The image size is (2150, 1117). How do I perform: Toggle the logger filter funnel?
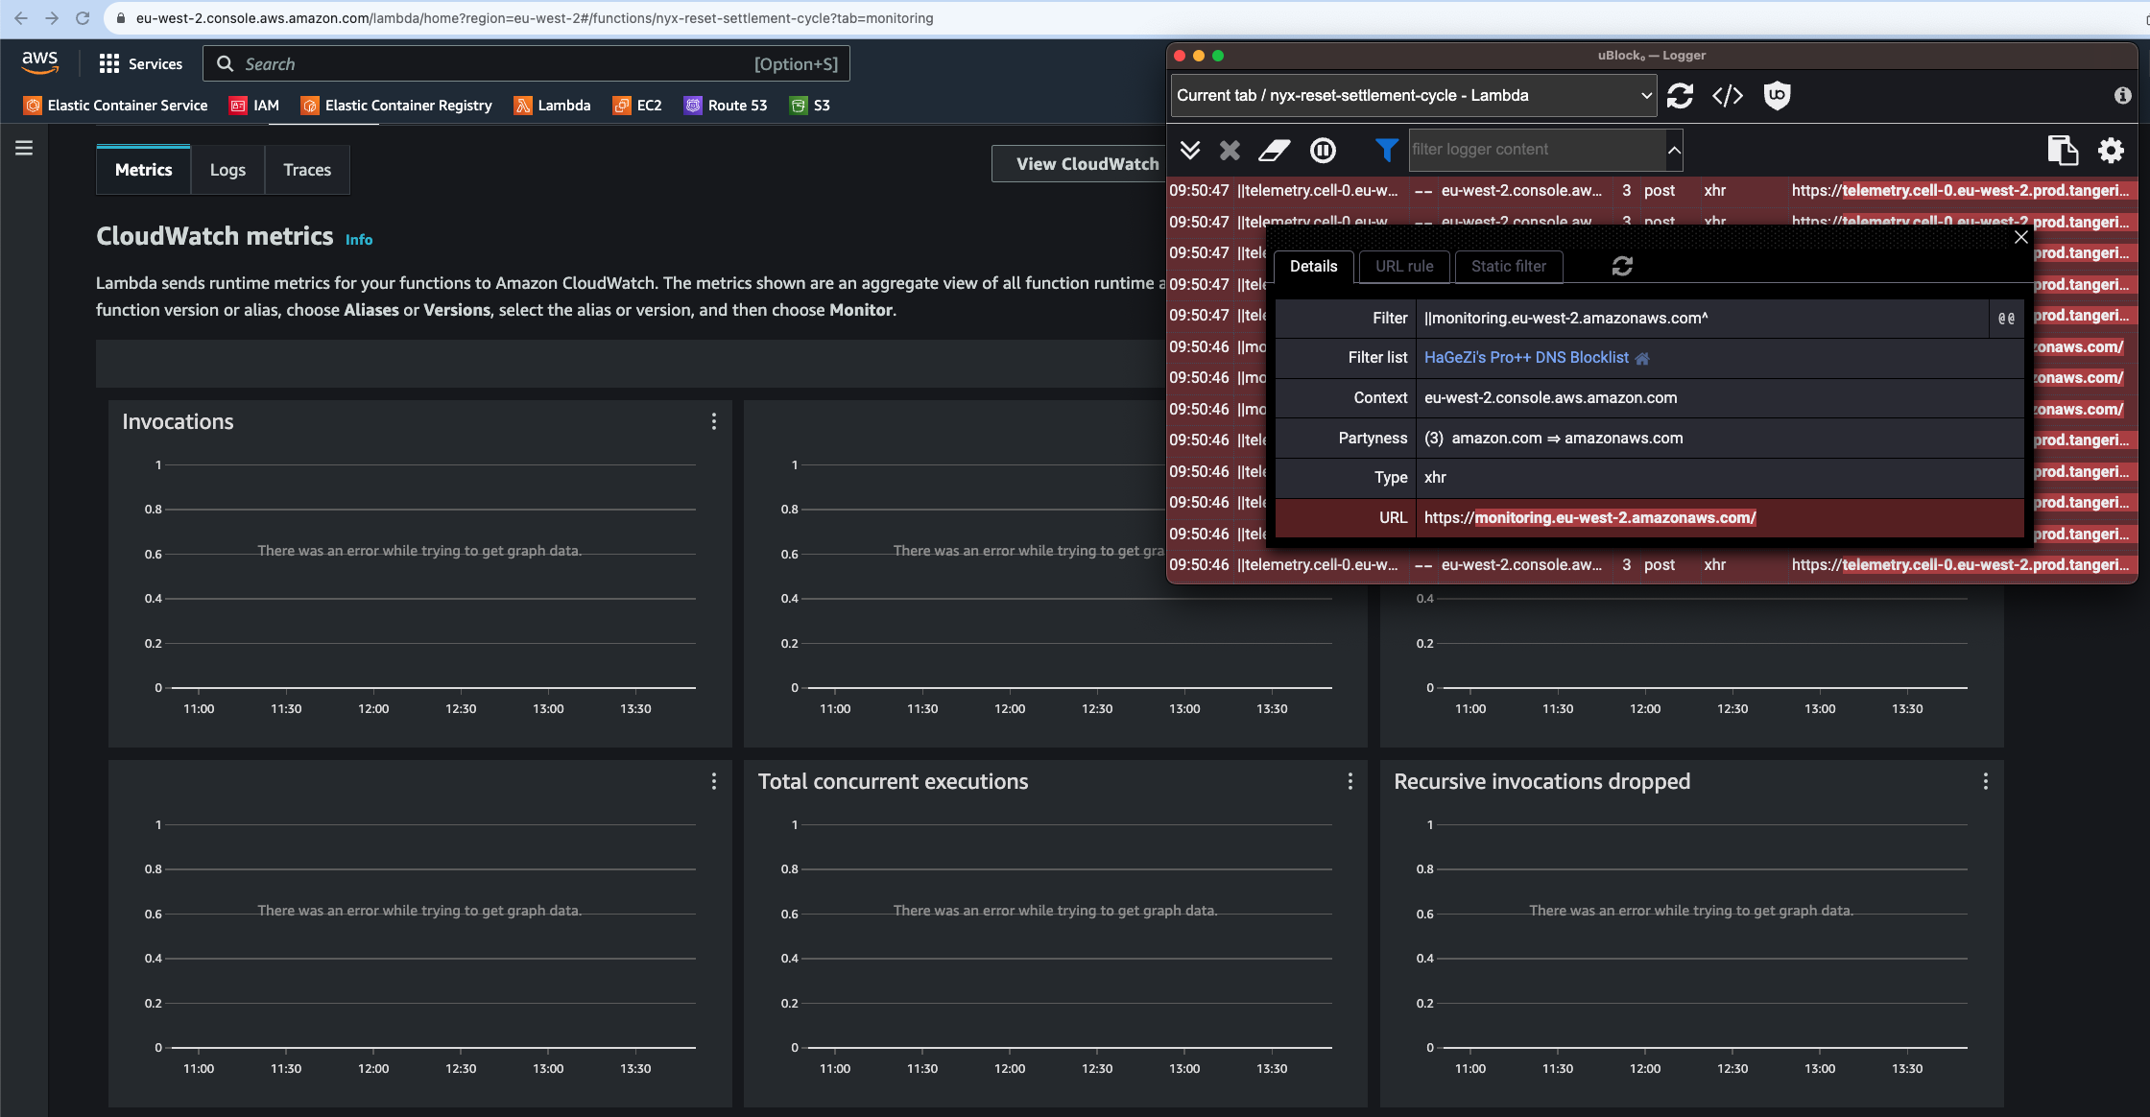[x=1385, y=150]
